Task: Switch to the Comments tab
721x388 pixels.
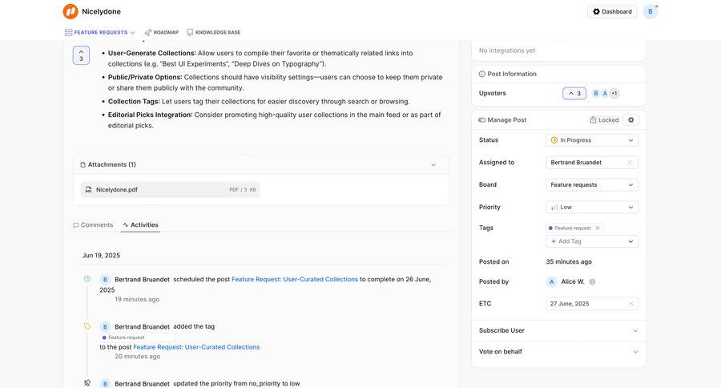Action: [x=93, y=225]
